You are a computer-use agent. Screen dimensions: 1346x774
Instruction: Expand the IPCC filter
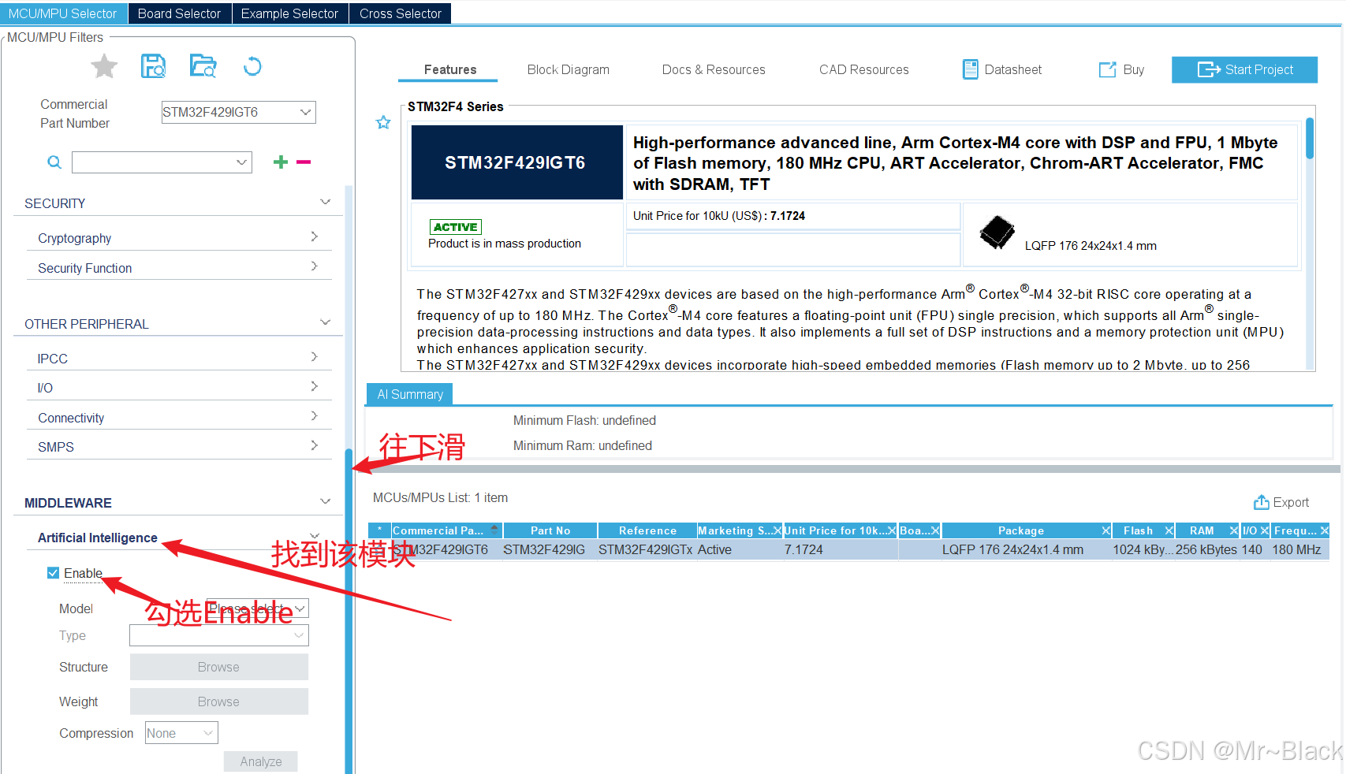pos(314,357)
